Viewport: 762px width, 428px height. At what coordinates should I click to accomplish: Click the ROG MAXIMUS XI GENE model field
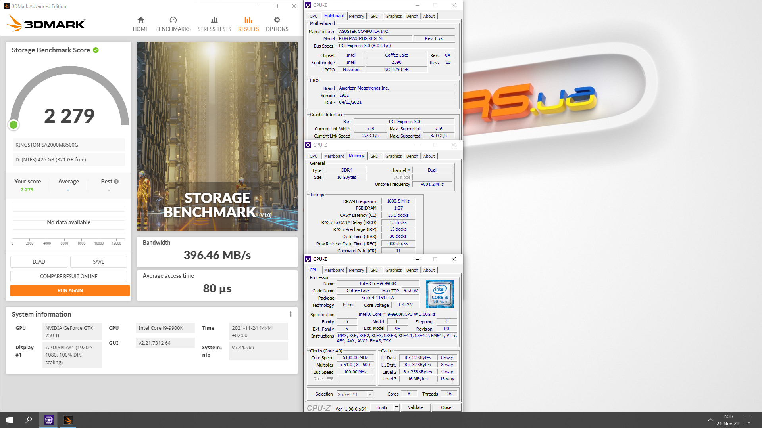coord(375,39)
